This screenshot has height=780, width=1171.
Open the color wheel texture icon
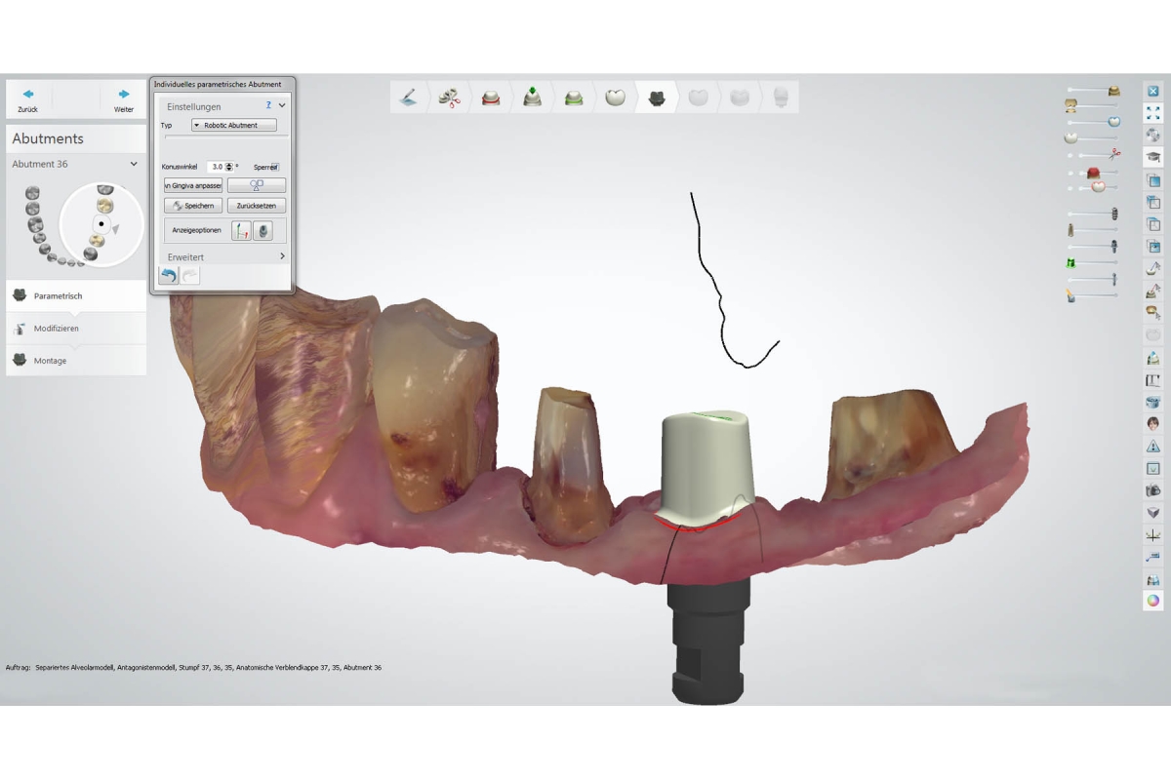pos(1152,601)
